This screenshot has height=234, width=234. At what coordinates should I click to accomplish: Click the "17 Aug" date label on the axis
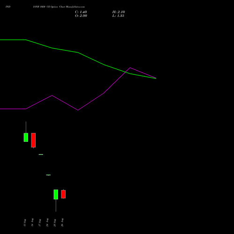click(x=40, y=223)
